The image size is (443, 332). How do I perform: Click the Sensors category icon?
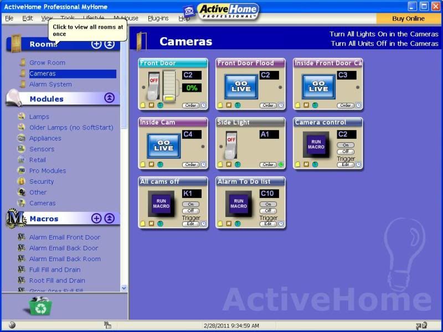coord(21,149)
